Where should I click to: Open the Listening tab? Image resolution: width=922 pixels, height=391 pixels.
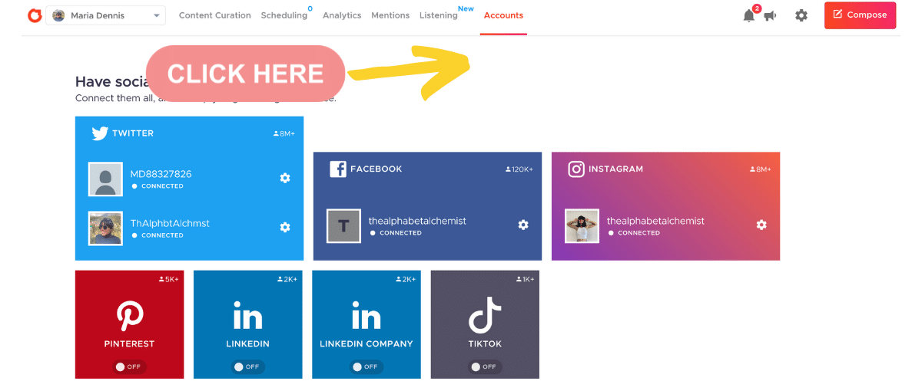(x=439, y=15)
